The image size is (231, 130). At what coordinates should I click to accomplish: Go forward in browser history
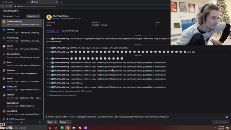pos(6,6)
